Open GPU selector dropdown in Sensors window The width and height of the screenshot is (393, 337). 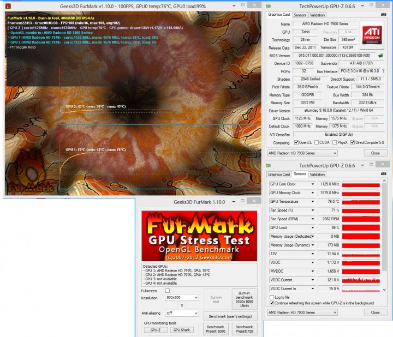click(302, 312)
